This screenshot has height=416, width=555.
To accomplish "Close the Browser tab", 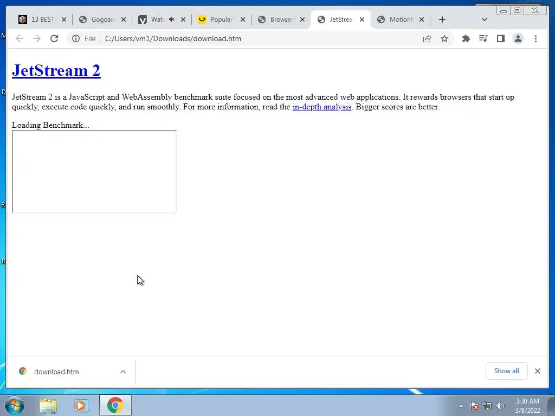I will tap(302, 19).
